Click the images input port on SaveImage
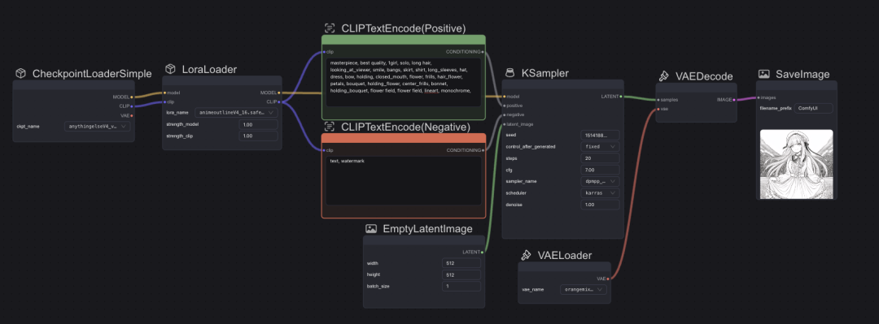This screenshot has width=879, height=324. 758,97
